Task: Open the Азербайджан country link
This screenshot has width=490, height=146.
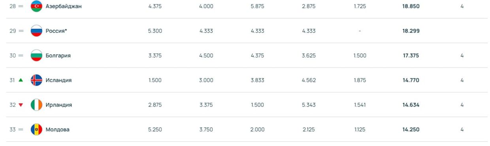Action: point(64,6)
